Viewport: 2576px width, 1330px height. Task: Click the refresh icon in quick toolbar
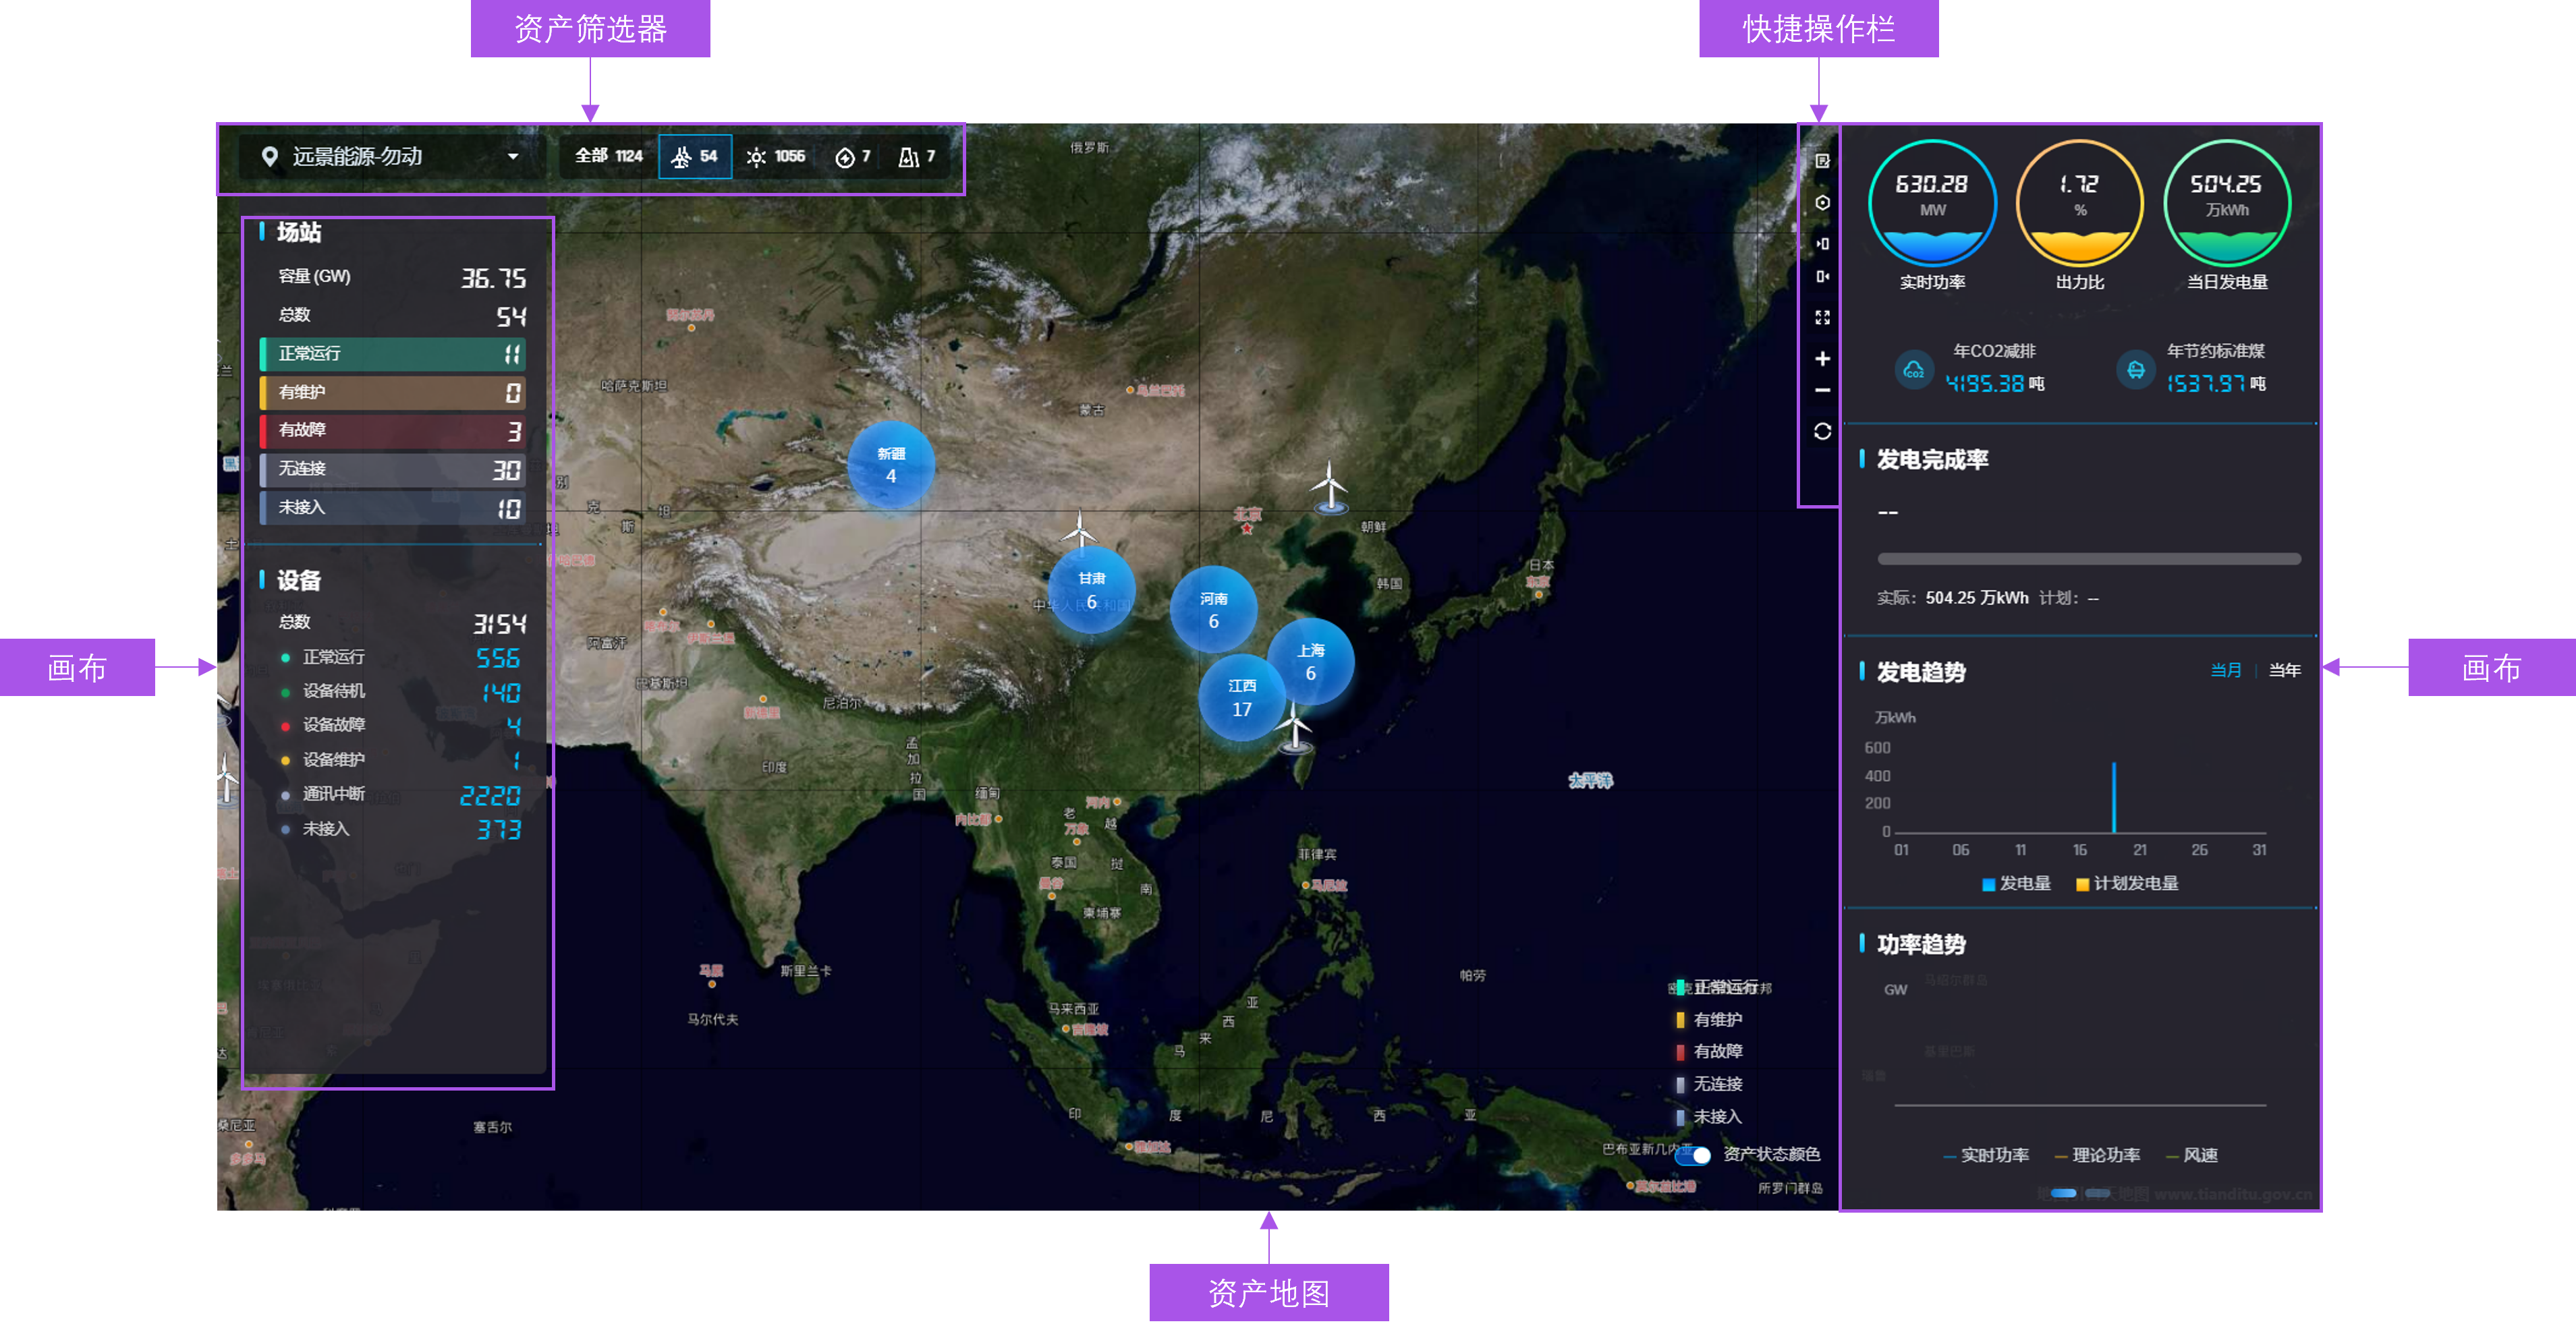tap(1822, 431)
